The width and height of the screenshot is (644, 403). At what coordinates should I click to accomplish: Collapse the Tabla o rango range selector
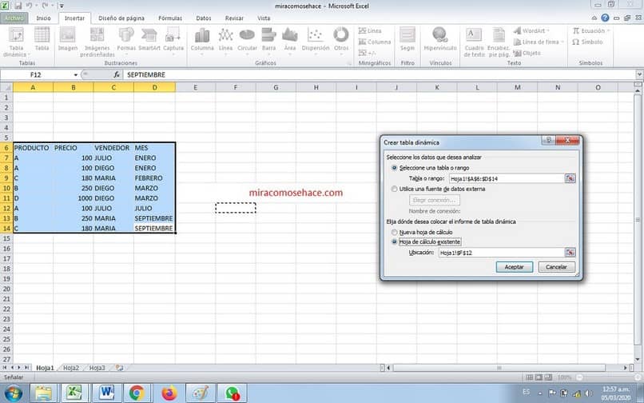point(570,178)
